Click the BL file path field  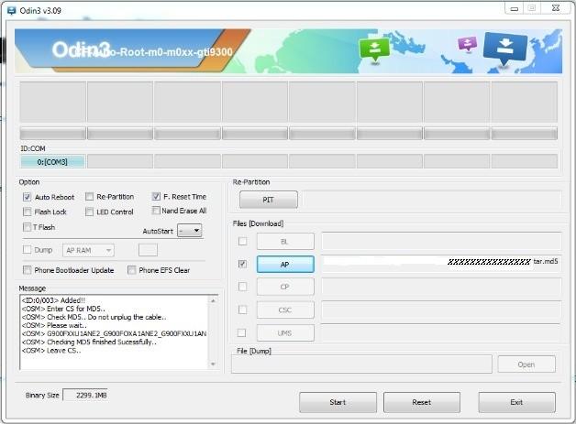click(441, 241)
